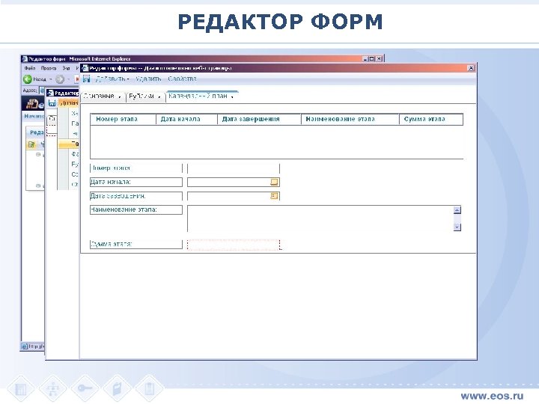The width and height of the screenshot is (539, 404).
Task: Open the Правка menu in Internet Explorer
Action: (x=49, y=68)
